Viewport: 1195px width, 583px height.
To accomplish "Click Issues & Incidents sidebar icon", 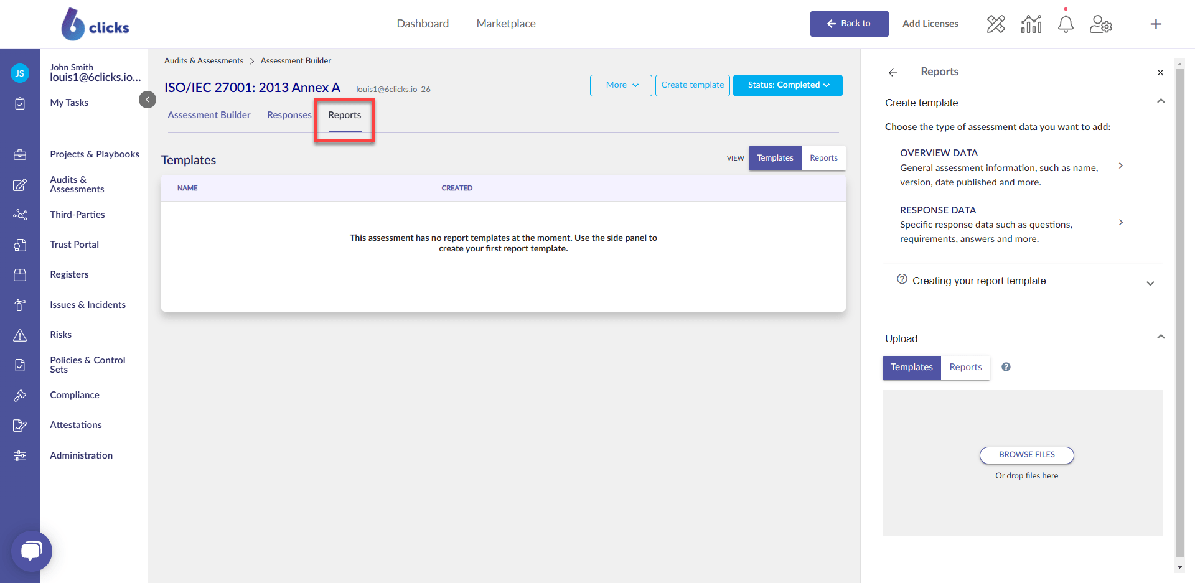I will (20, 305).
